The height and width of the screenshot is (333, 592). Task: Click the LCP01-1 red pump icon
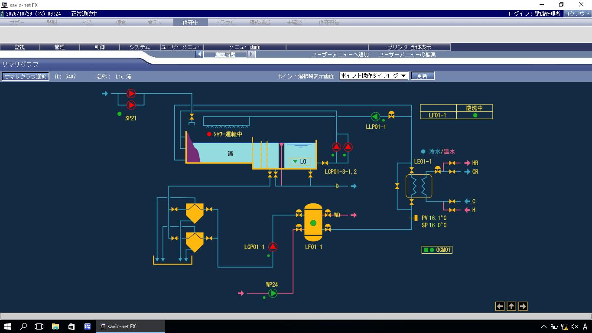click(273, 247)
